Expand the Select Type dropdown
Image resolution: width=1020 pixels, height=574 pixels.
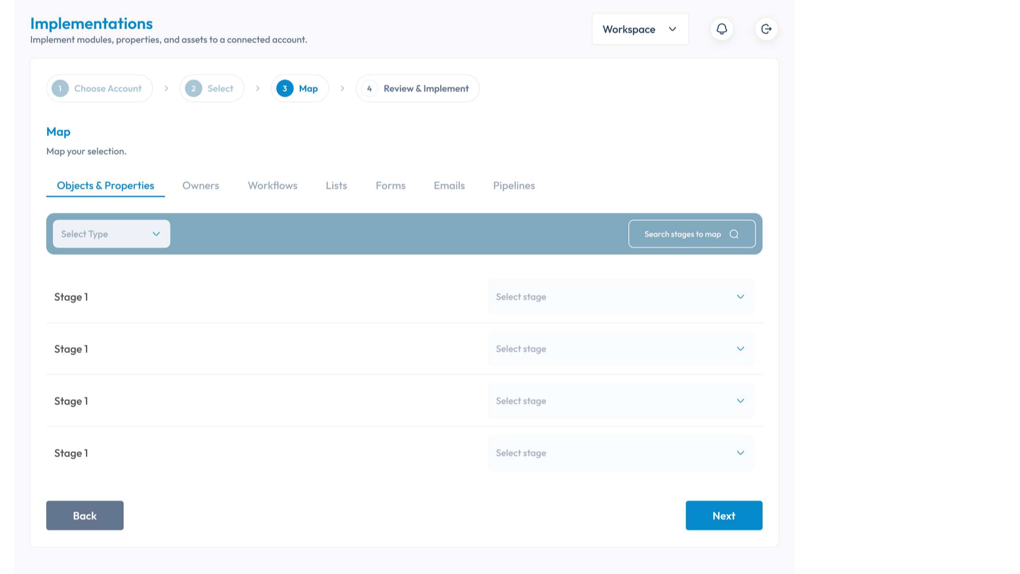point(111,234)
